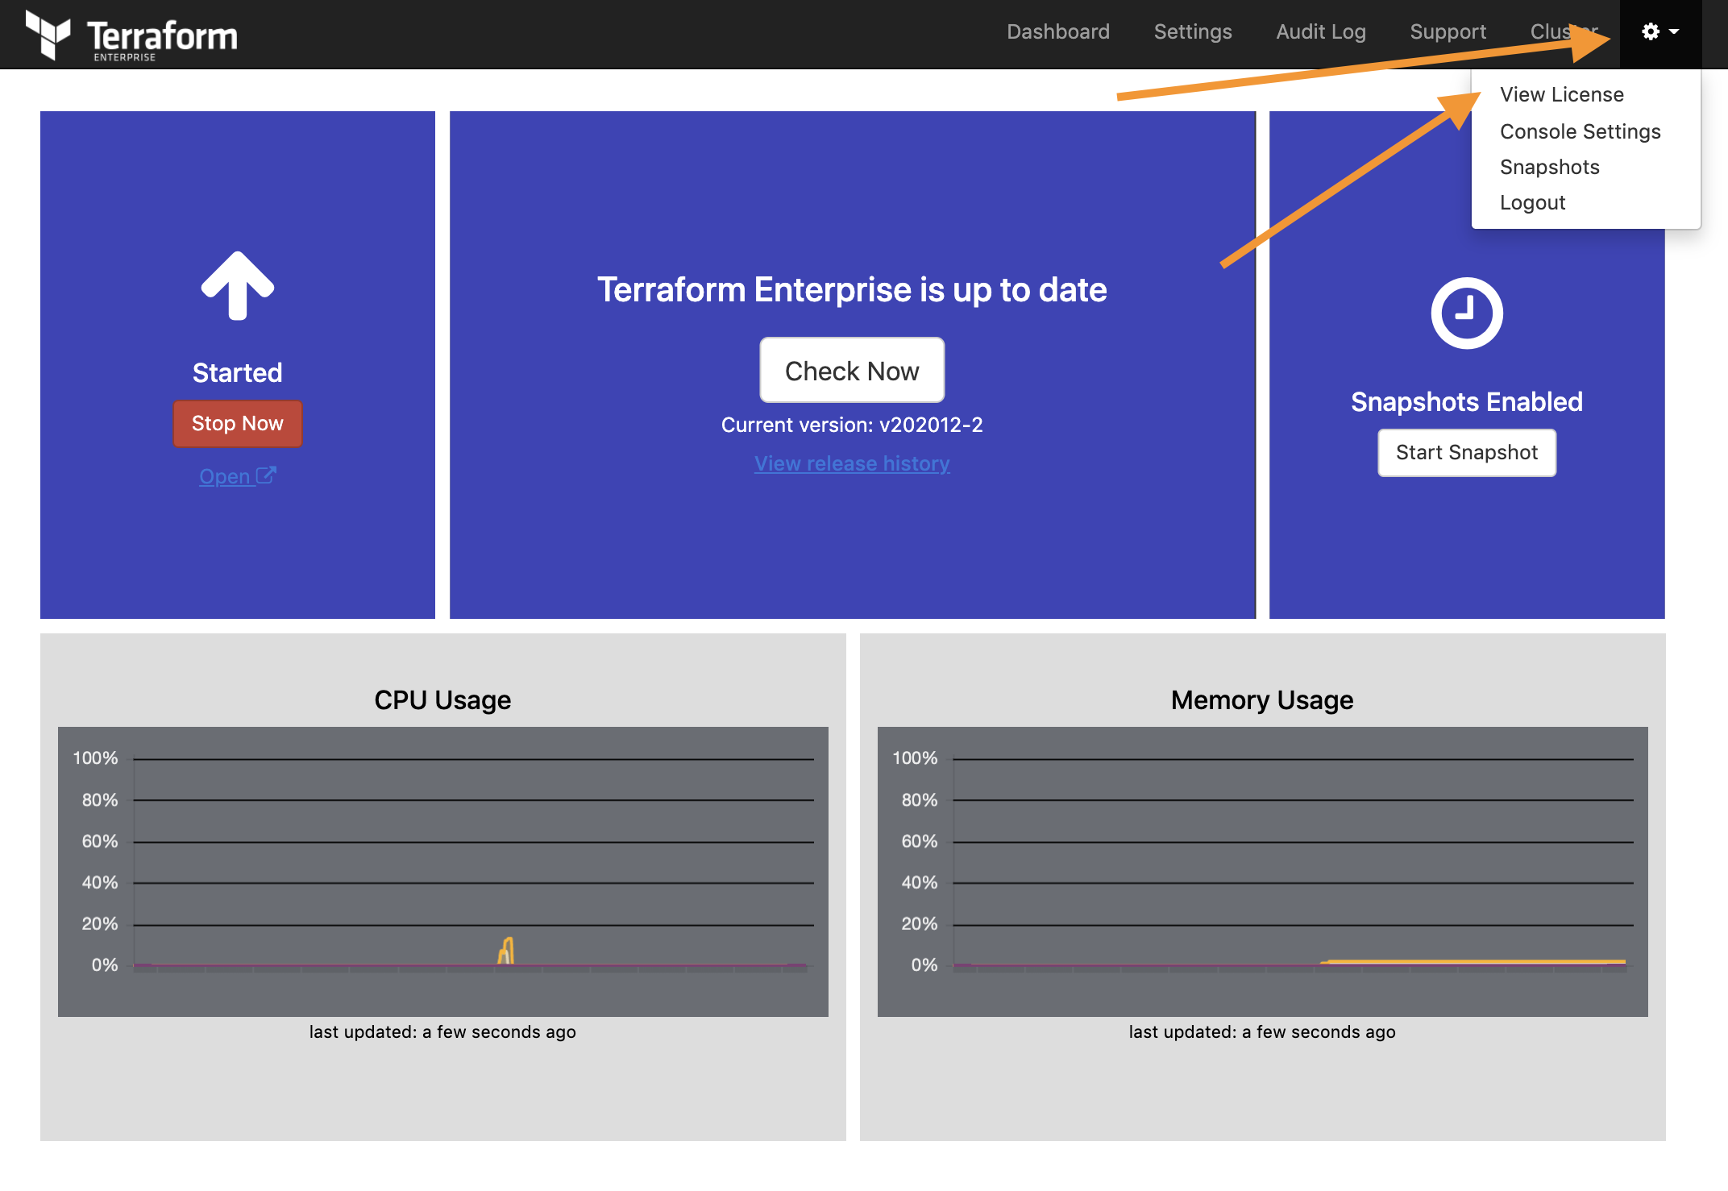This screenshot has width=1728, height=1191.
Task: Click the CPU Usage chart spike
Action: 506,951
